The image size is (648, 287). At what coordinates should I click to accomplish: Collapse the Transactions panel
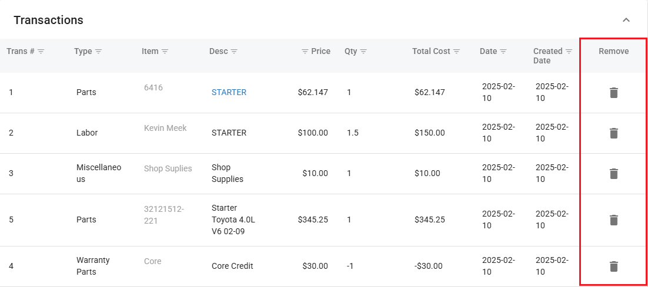(x=626, y=20)
